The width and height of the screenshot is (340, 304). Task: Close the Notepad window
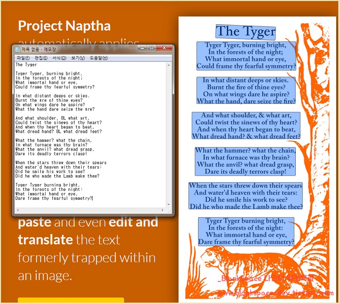tap(164, 48)
